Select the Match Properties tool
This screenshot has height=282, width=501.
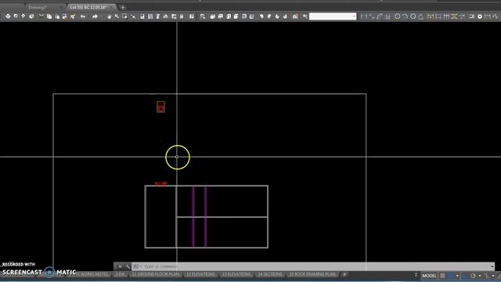65,16
